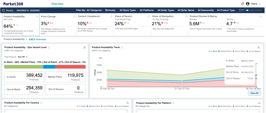Download the Size Variant Level chart
This screenshot has height=113, width=266.
[x=84, y=47]
